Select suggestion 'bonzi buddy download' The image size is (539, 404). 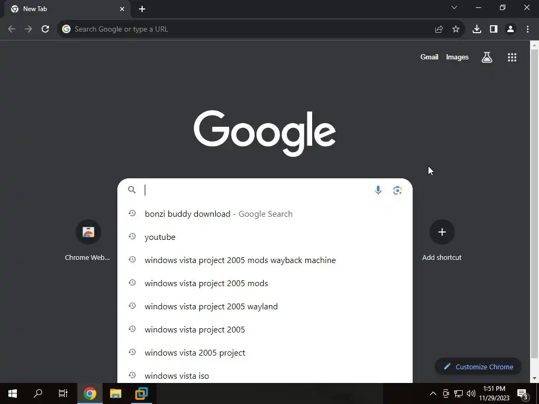265,214
